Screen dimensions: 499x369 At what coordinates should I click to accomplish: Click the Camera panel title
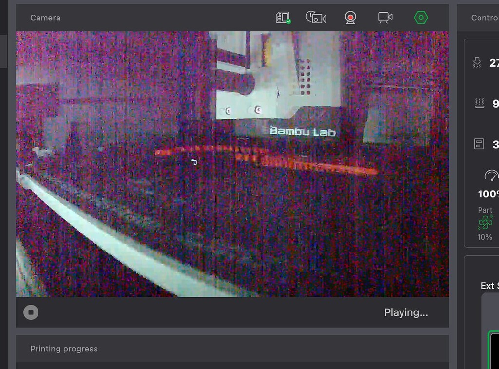(45, 18)
